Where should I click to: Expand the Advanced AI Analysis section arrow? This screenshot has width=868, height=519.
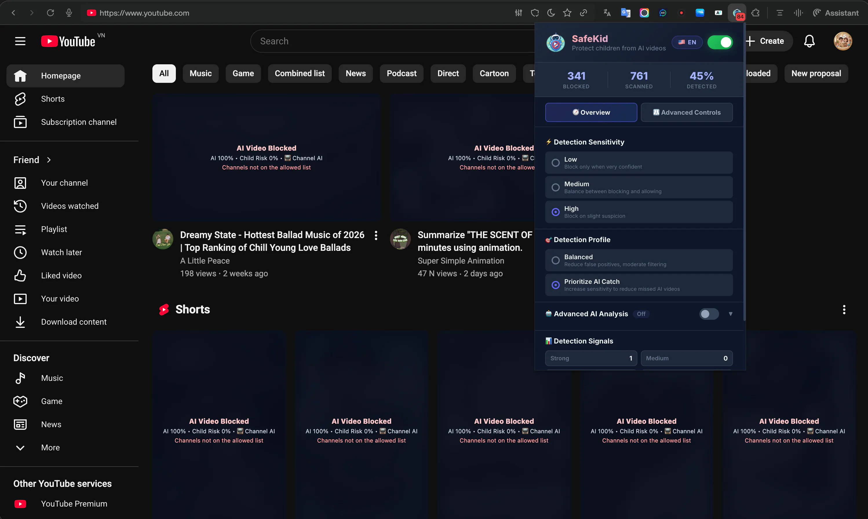tap(730, 314)
